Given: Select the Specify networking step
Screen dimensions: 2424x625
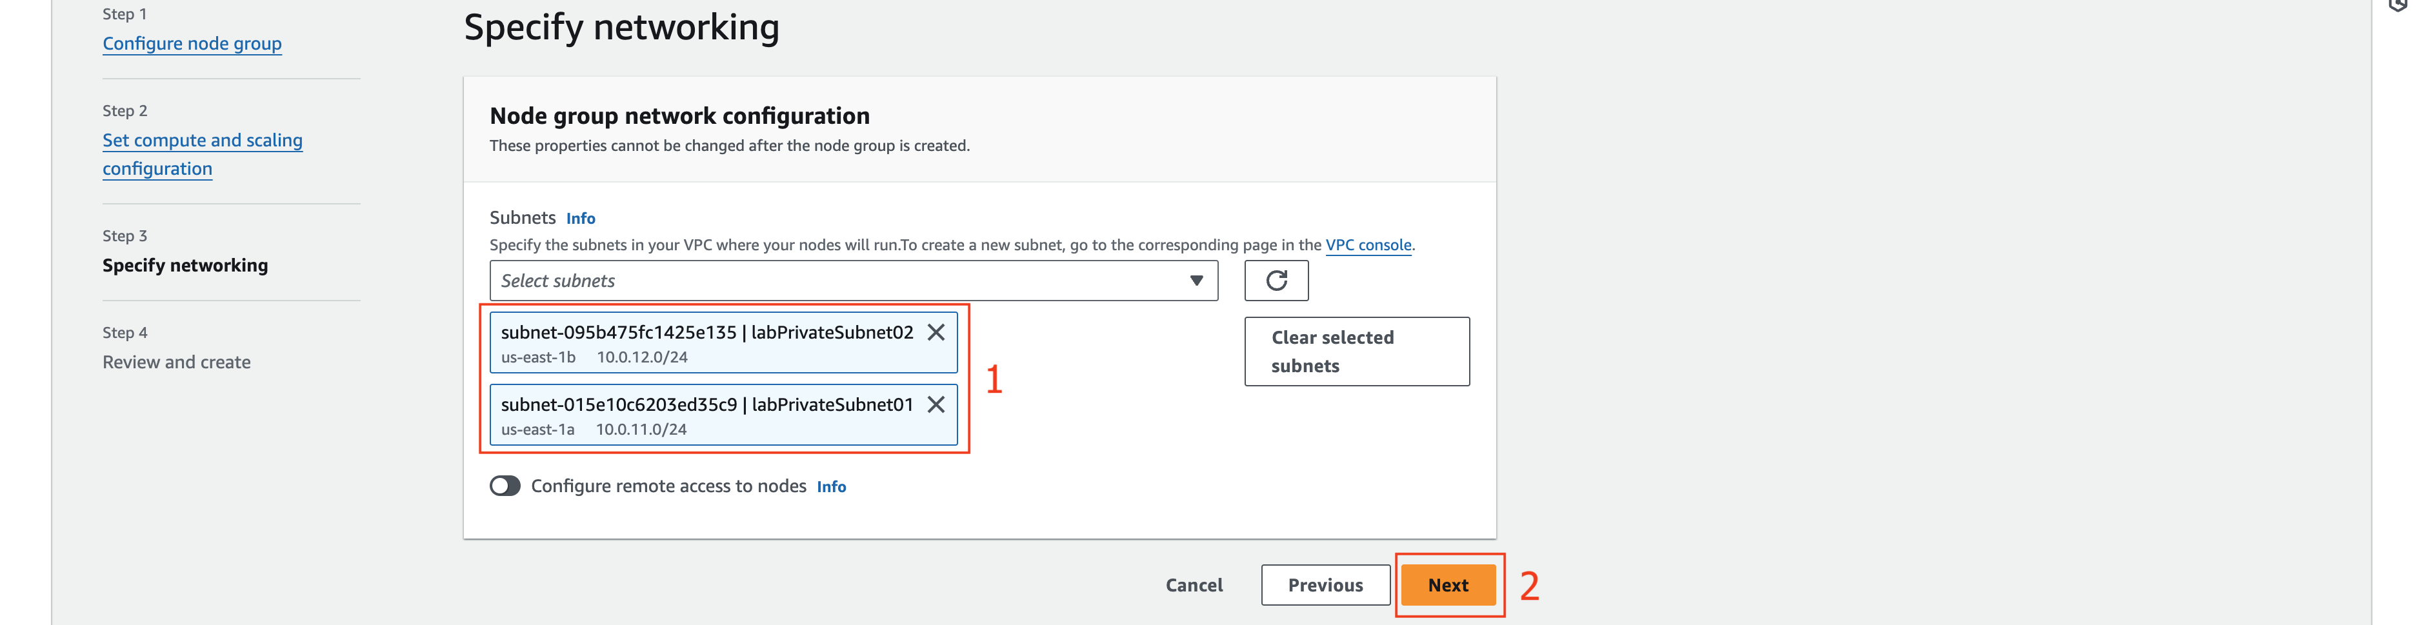Looking at the screenshot, I should click(x=185, y=266).
